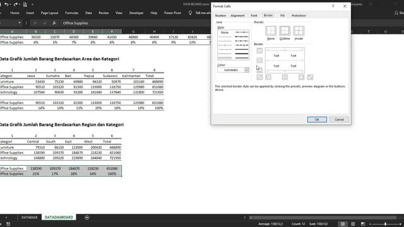Image resolution: width=404 pixels, height=227 pixels.
Task: Add a new sheet with plus icon
Action: 87,218
